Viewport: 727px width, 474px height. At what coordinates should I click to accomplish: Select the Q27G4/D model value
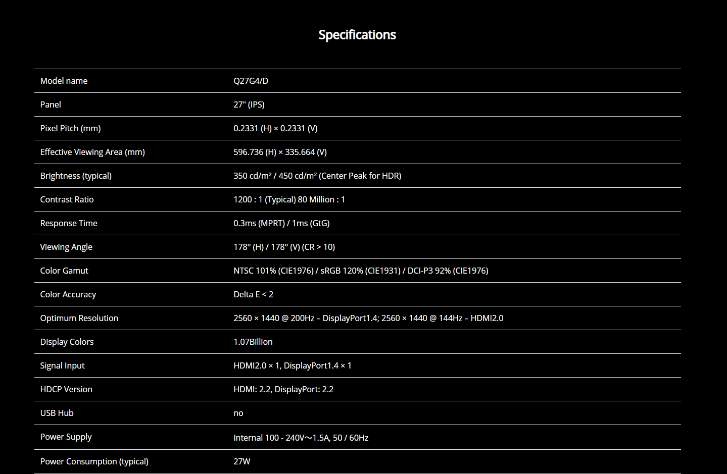point(251,81)
